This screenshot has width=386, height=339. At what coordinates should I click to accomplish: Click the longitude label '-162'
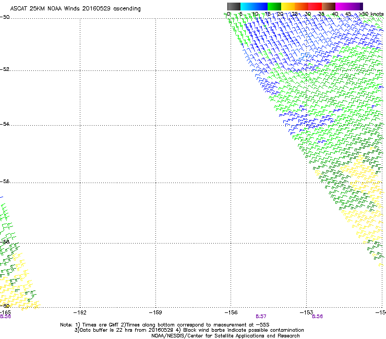80,312
